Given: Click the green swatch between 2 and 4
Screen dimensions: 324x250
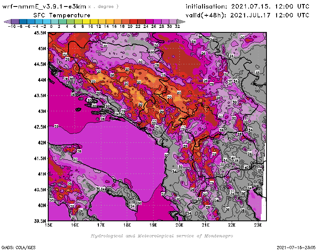Looking at the screenshot, I should coord(63,21).
